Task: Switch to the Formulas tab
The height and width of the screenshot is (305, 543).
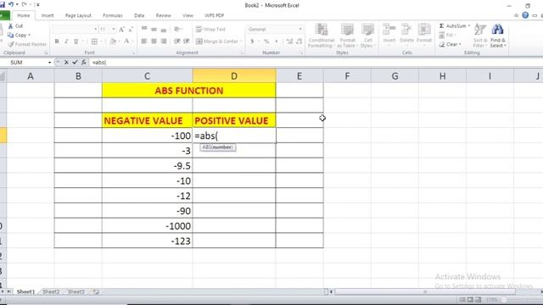Action: (113, 15)
